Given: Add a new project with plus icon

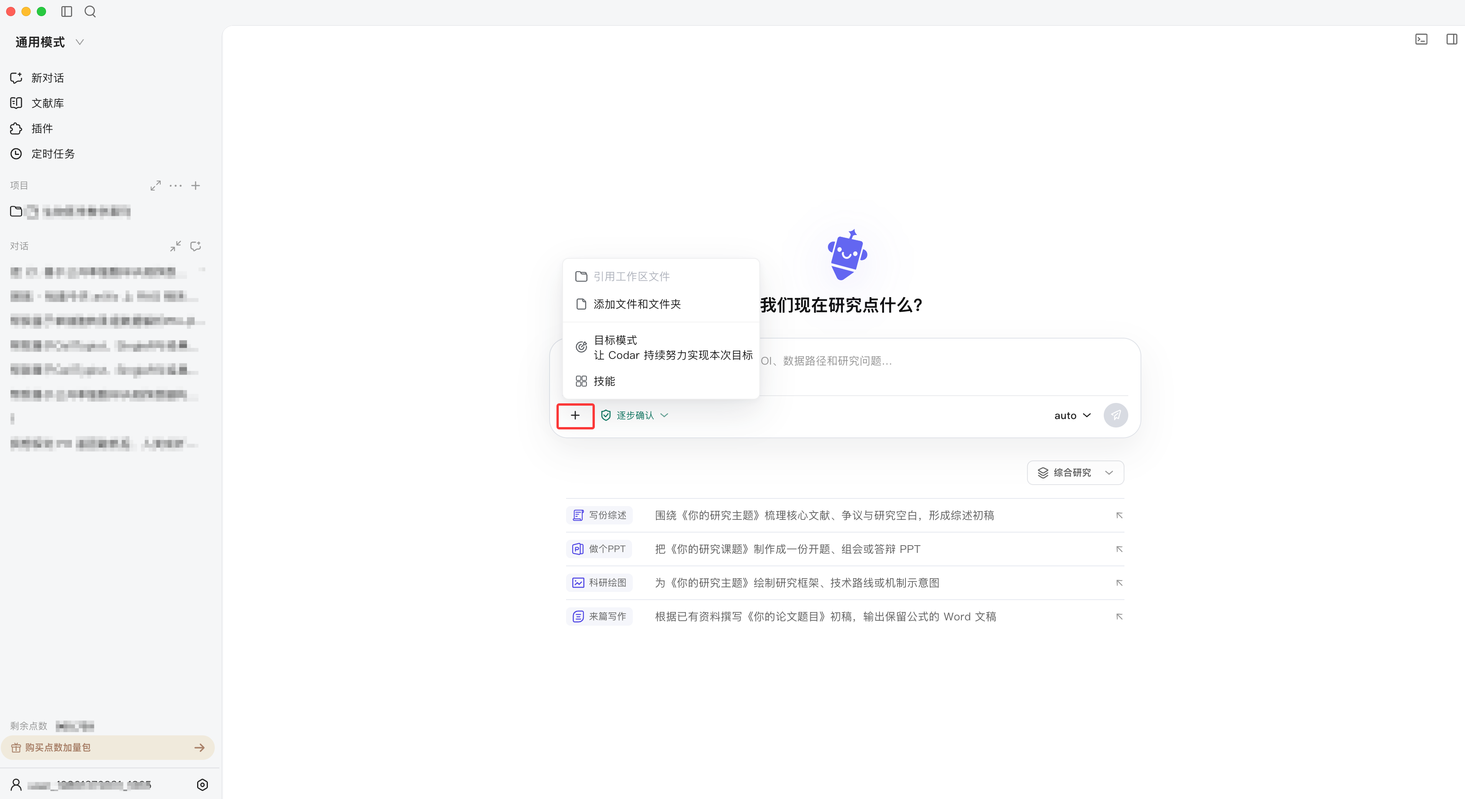Looking at the screenshot, I should pos(196,186).
